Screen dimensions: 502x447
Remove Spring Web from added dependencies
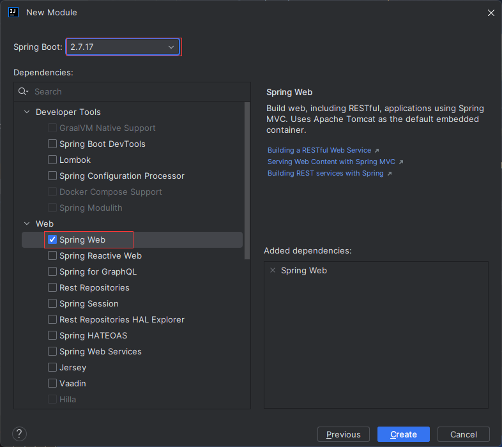(x=273, y=271)
